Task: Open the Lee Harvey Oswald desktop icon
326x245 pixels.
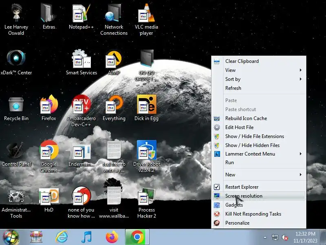Action: pos(16,19)
